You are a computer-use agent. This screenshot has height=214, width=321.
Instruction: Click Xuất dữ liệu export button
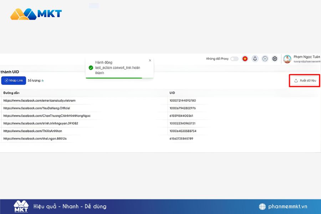point(305,81)
